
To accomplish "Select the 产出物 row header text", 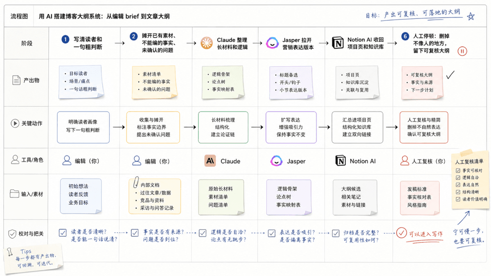I will pos(32,80).
